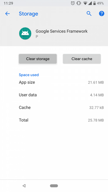The width and height of the screenshot is (108, 192).
Task: Clear cache for this app
Action: tap(82, 59)
